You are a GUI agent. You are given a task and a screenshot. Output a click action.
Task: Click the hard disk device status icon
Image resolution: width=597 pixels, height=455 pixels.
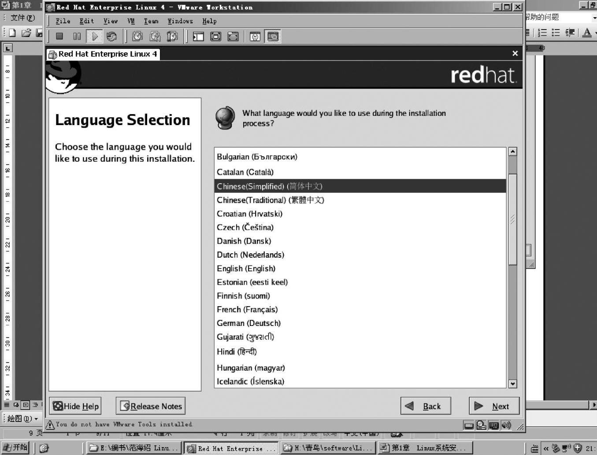(469, 425)
